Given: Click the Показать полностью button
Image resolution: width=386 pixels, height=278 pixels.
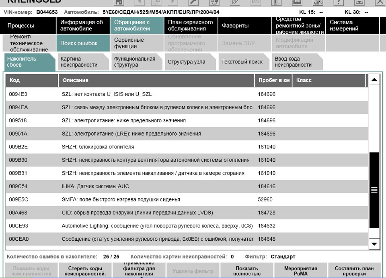Looking at the screenshot, I should (246, 271).
